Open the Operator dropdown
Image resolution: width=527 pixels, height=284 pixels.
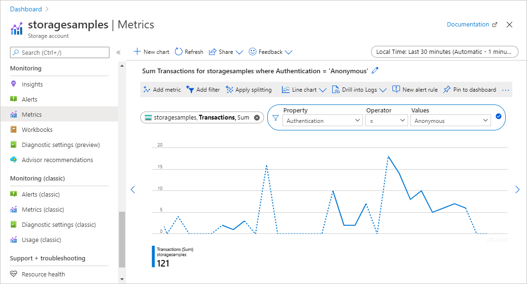[386, 121]
